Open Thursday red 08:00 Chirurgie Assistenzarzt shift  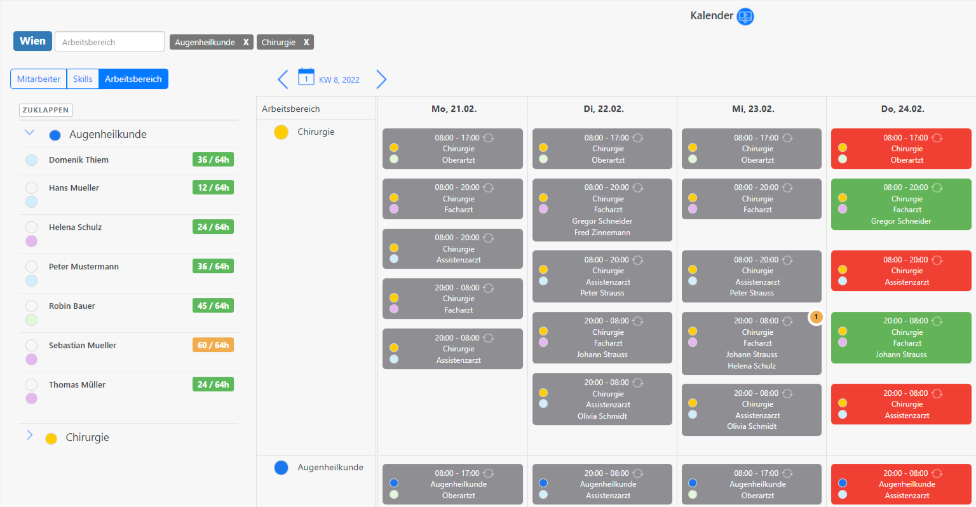coord(901,271)
